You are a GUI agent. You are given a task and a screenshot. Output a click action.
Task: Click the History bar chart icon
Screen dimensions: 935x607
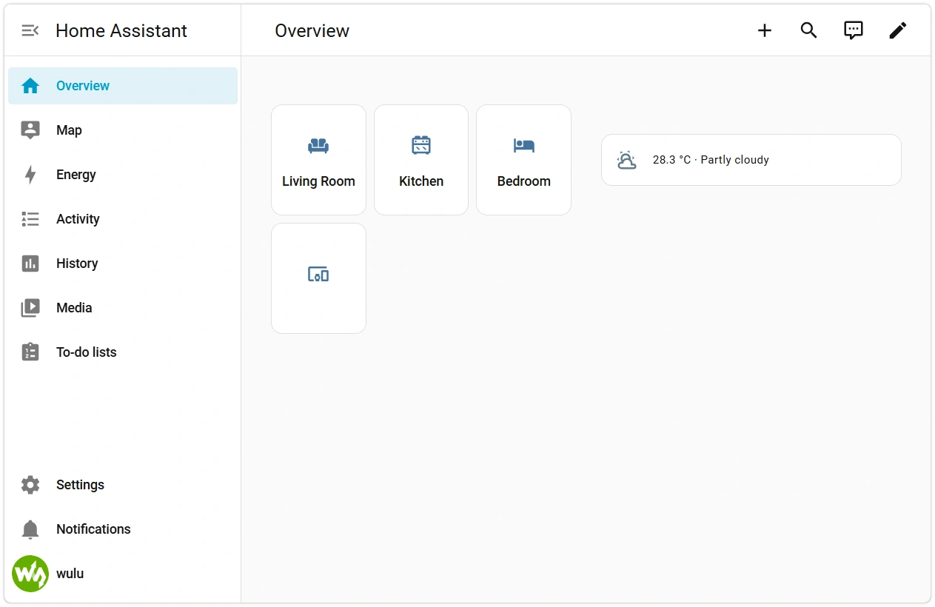pyautogui.click(x=30, y=264)
